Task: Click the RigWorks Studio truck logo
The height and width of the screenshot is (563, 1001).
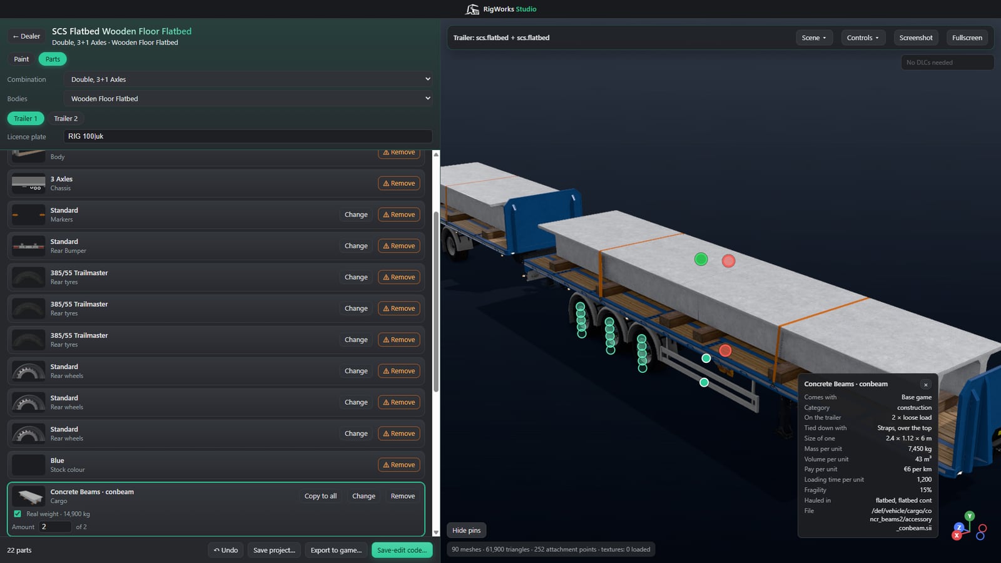Action: tap(472, 9)
